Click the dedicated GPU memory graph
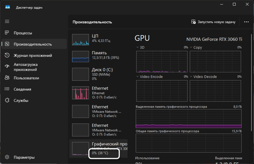 (188, 119)
